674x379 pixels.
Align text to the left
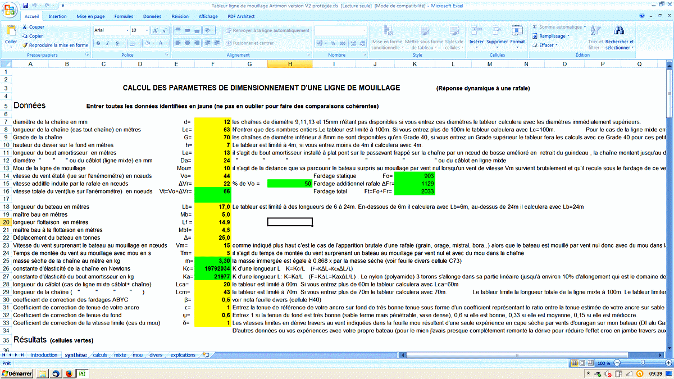[178, 43]
